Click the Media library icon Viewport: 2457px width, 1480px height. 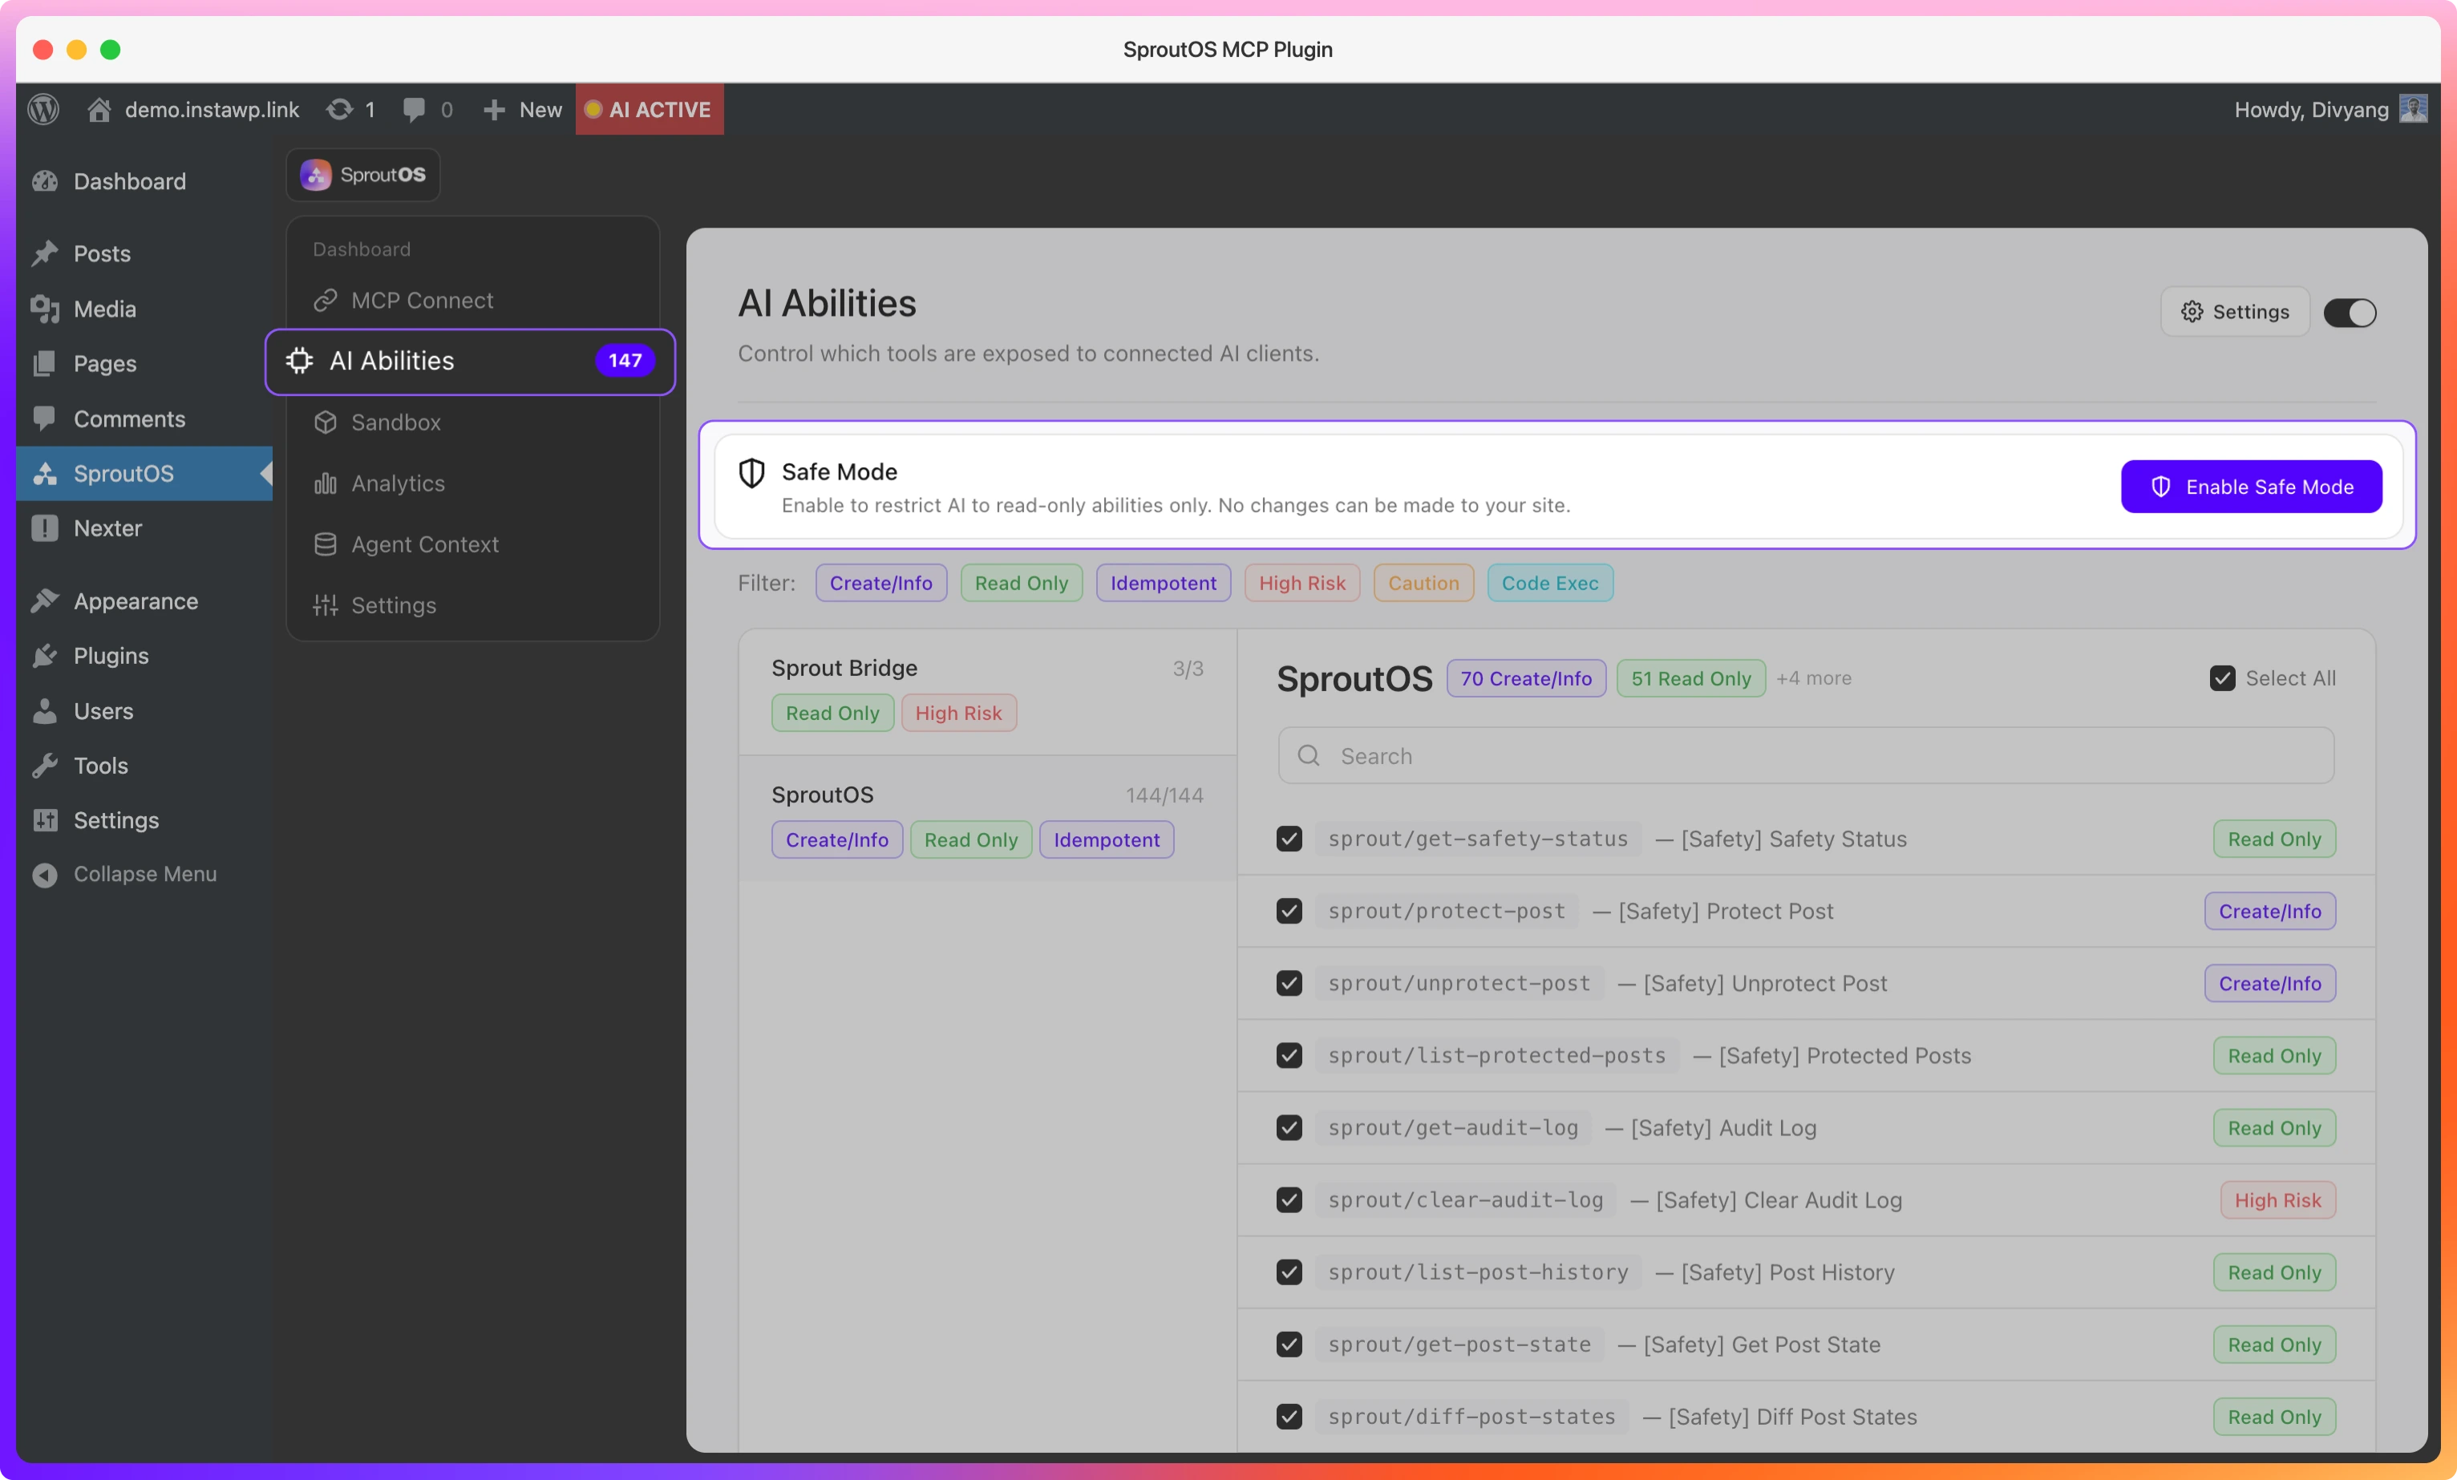click(x=45, y=309)
